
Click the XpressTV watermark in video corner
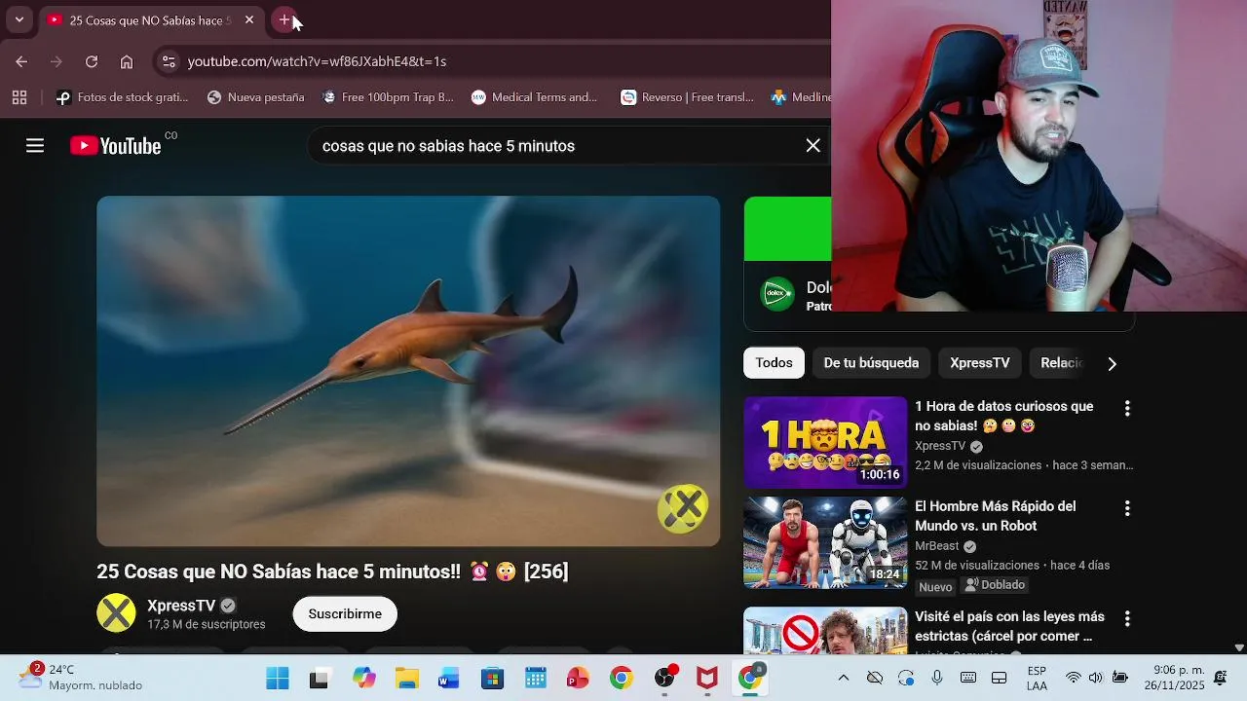click(x=683, y=508)
